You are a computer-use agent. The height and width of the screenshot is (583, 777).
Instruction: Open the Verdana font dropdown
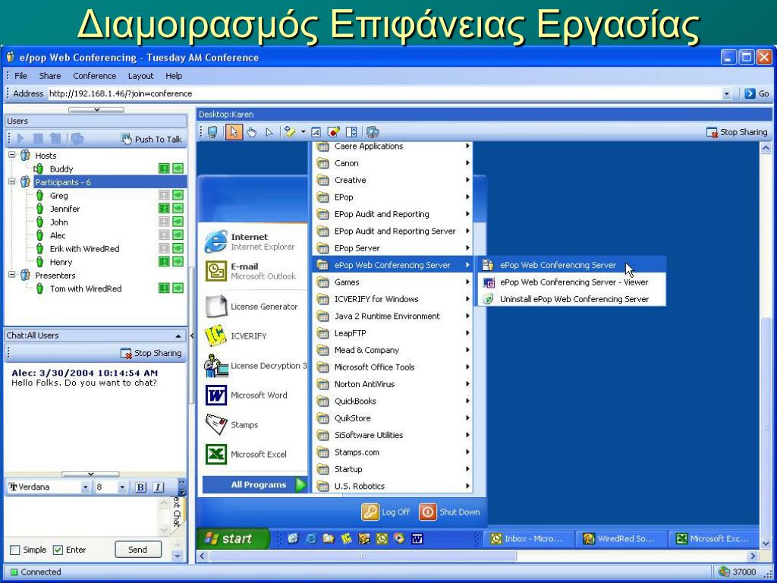click(x=85, y=487)
